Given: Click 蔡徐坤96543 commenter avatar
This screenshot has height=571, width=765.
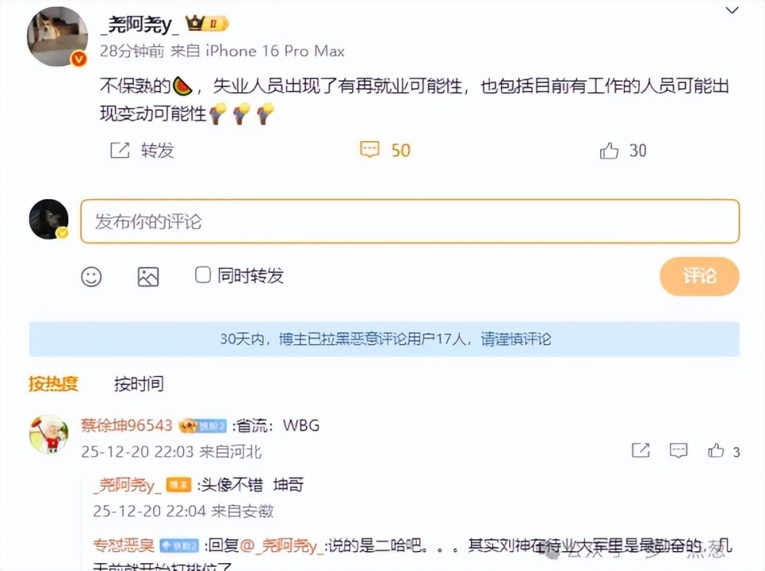Looking at the screenshot, I should tap(49, 434).
